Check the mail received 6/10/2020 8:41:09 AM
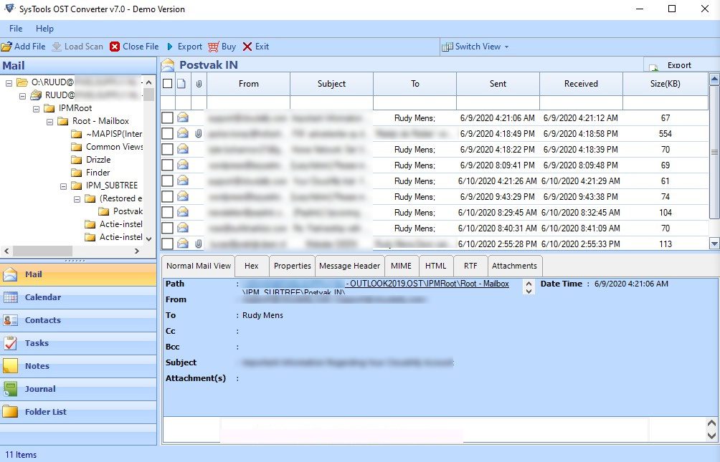 tap(168, 228)
